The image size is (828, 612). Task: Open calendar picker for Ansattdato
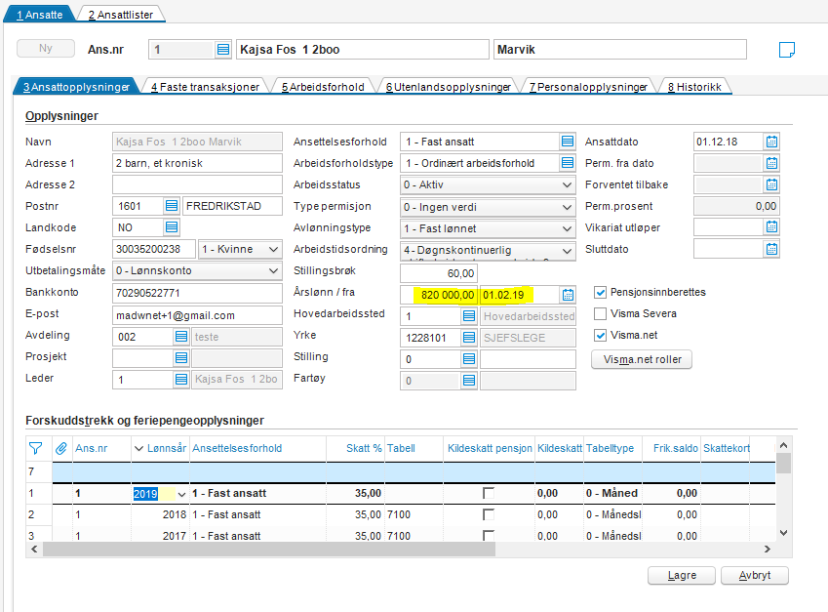(x=772, y=142)
